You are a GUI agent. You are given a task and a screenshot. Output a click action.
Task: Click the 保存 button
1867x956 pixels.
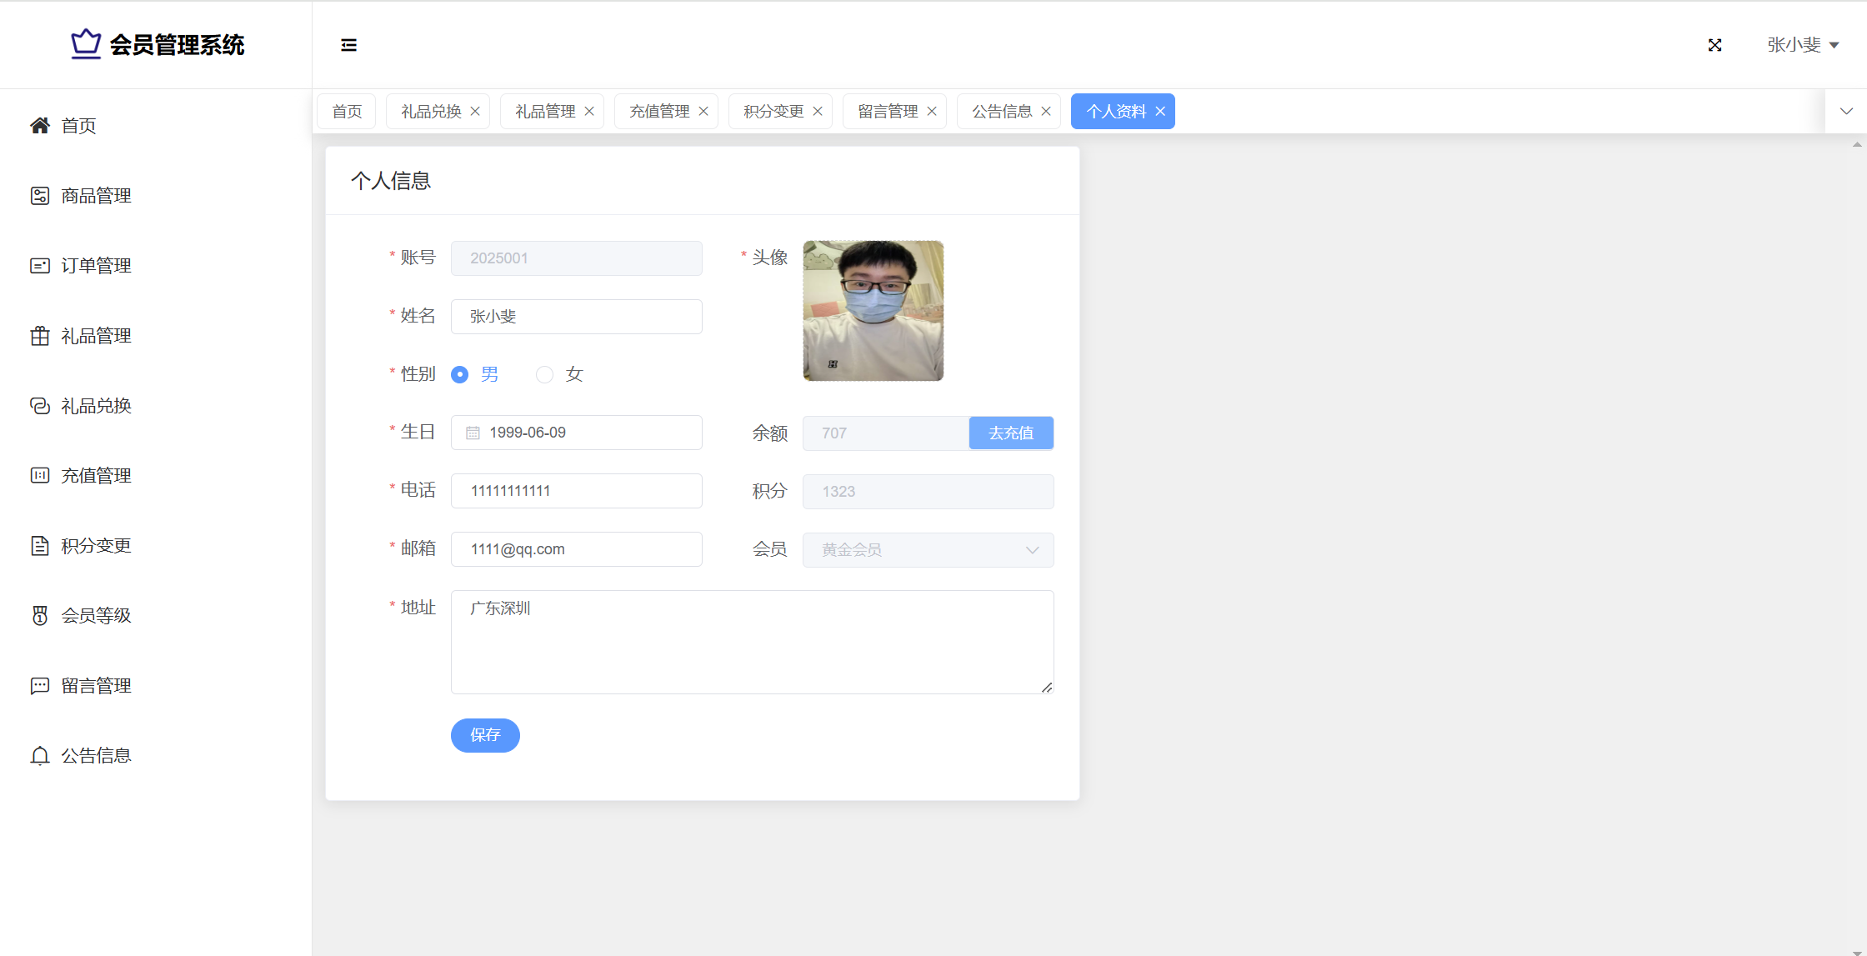(485, 735)
